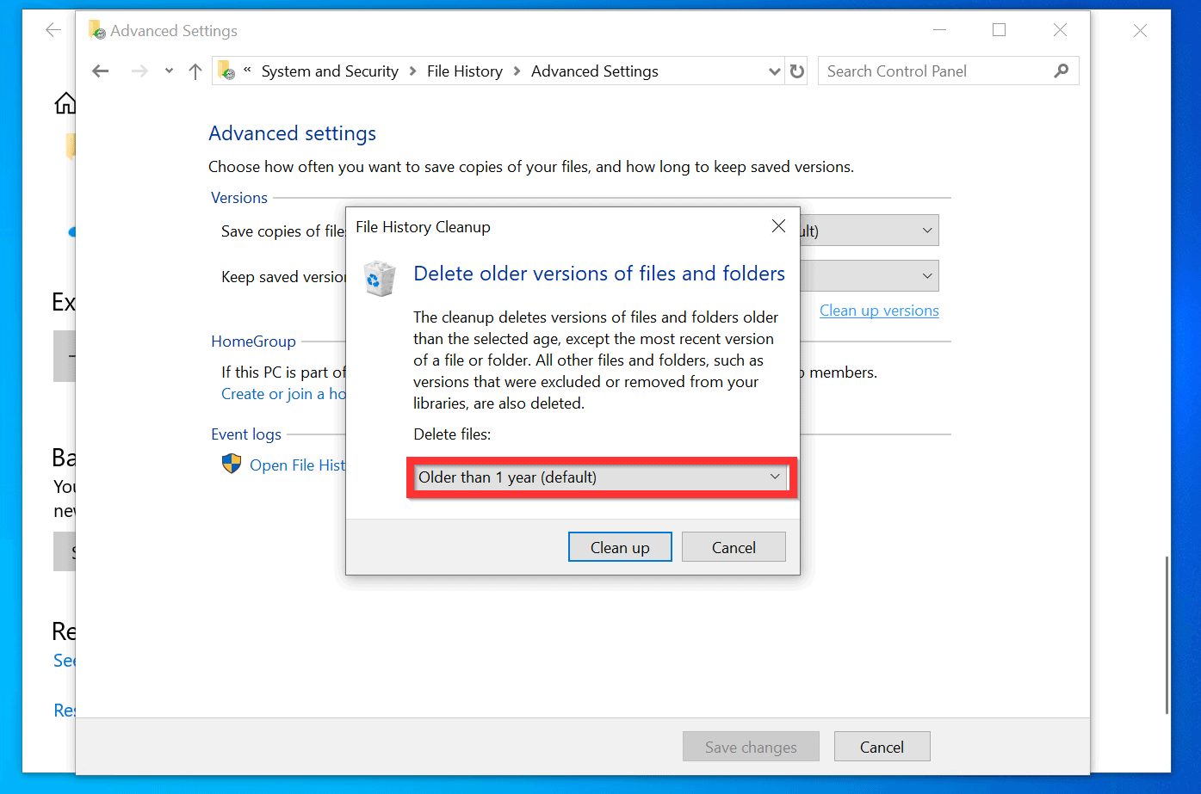Navigate to System and Security via breadcrumb

pyautogui.click(x=330, y=71)
